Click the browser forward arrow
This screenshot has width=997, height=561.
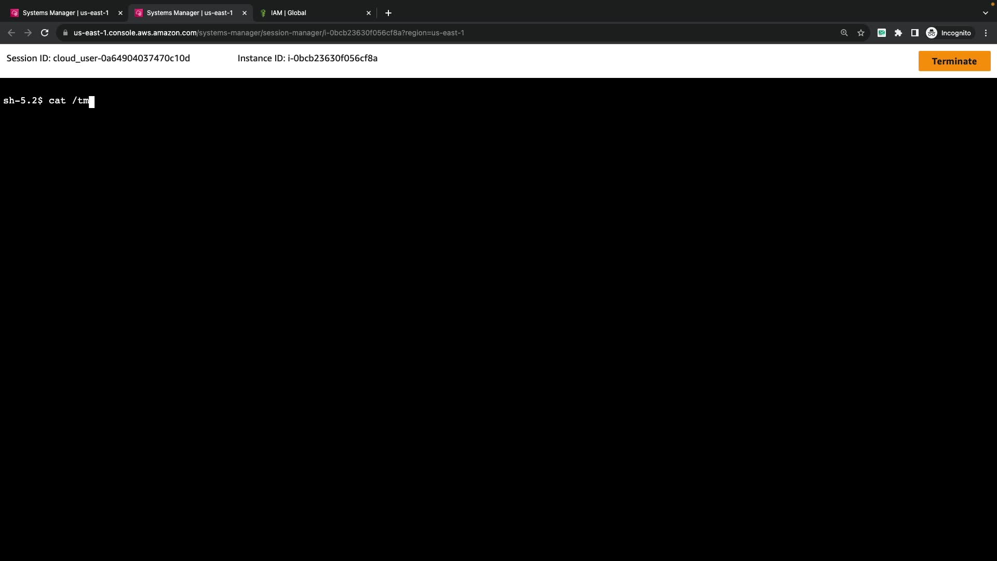click(x=28, y=33)
